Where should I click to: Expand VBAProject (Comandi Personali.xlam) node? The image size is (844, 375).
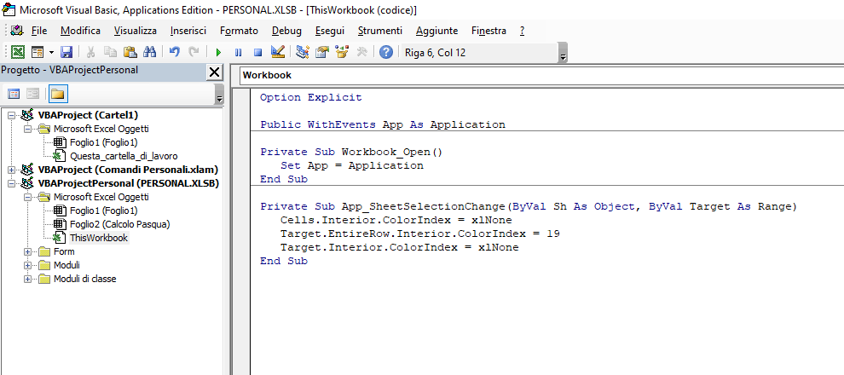click(11, 170)
